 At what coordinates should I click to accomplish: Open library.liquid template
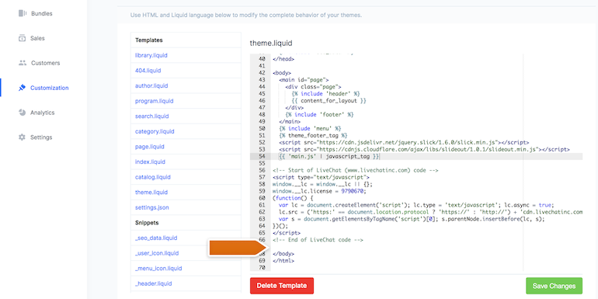click(x=151, y=55)
